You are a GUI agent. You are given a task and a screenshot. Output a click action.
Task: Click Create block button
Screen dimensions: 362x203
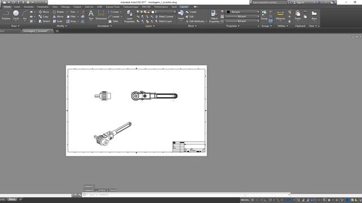point(191,12)
